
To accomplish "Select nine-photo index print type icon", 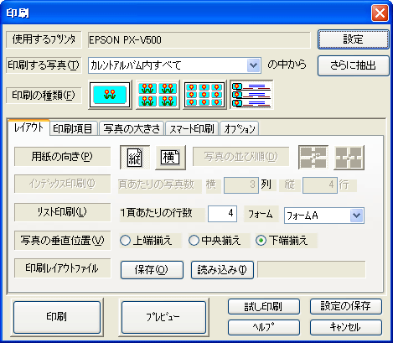I will [x=204, y=95].
